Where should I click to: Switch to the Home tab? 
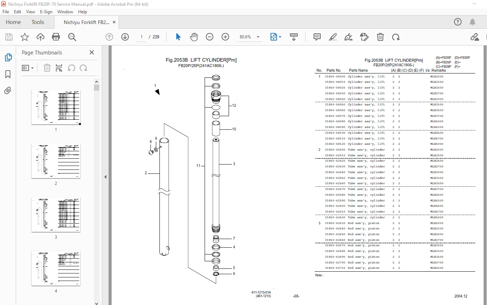coord(13,22)
